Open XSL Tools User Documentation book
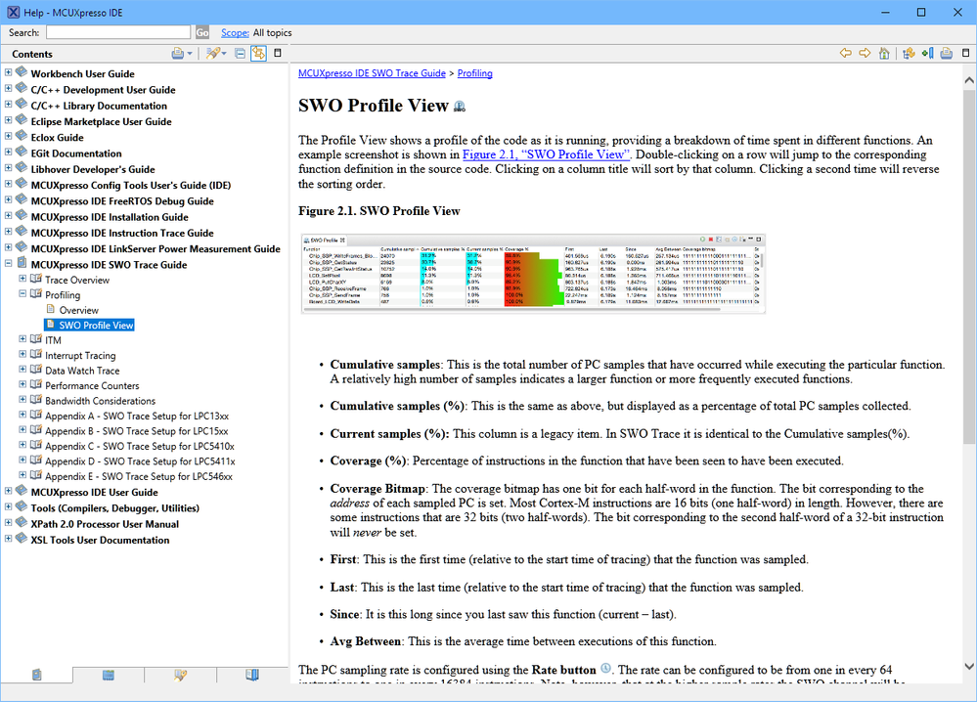The height and width of the screenshot is (702, 977). [x=100, y=540]
